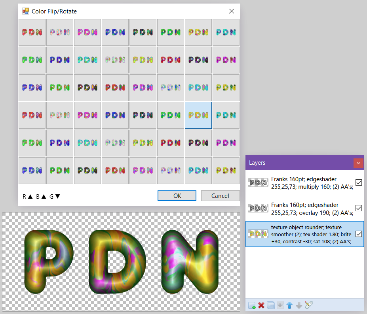Screen dimensions: 367x314
Task: Pick first-row sixth-column green PDN variant
Action: tap(171, 32)
